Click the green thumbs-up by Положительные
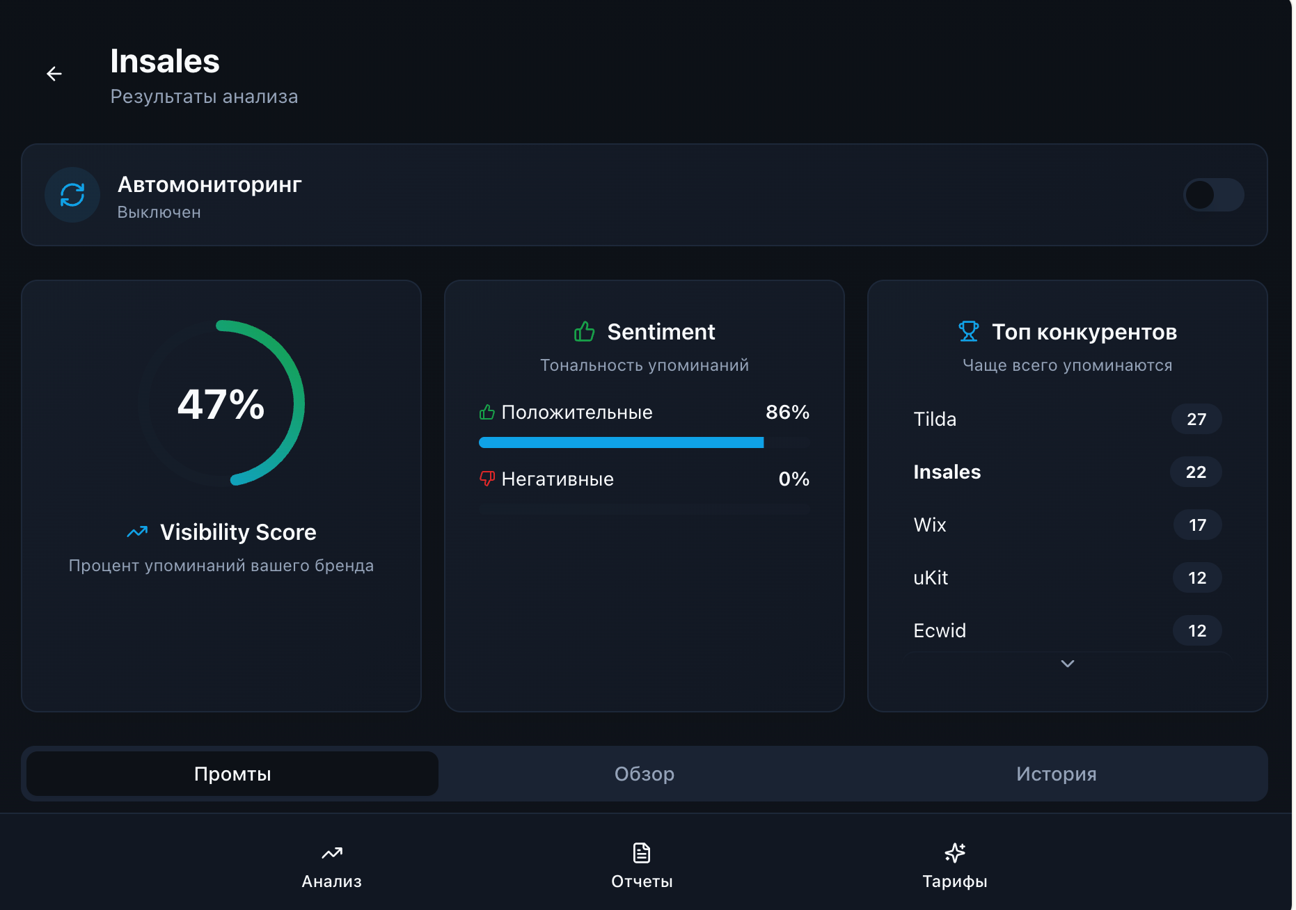The width and height of the screenshot is (1296, 910). pyautogui.click(x=487, y=413)
